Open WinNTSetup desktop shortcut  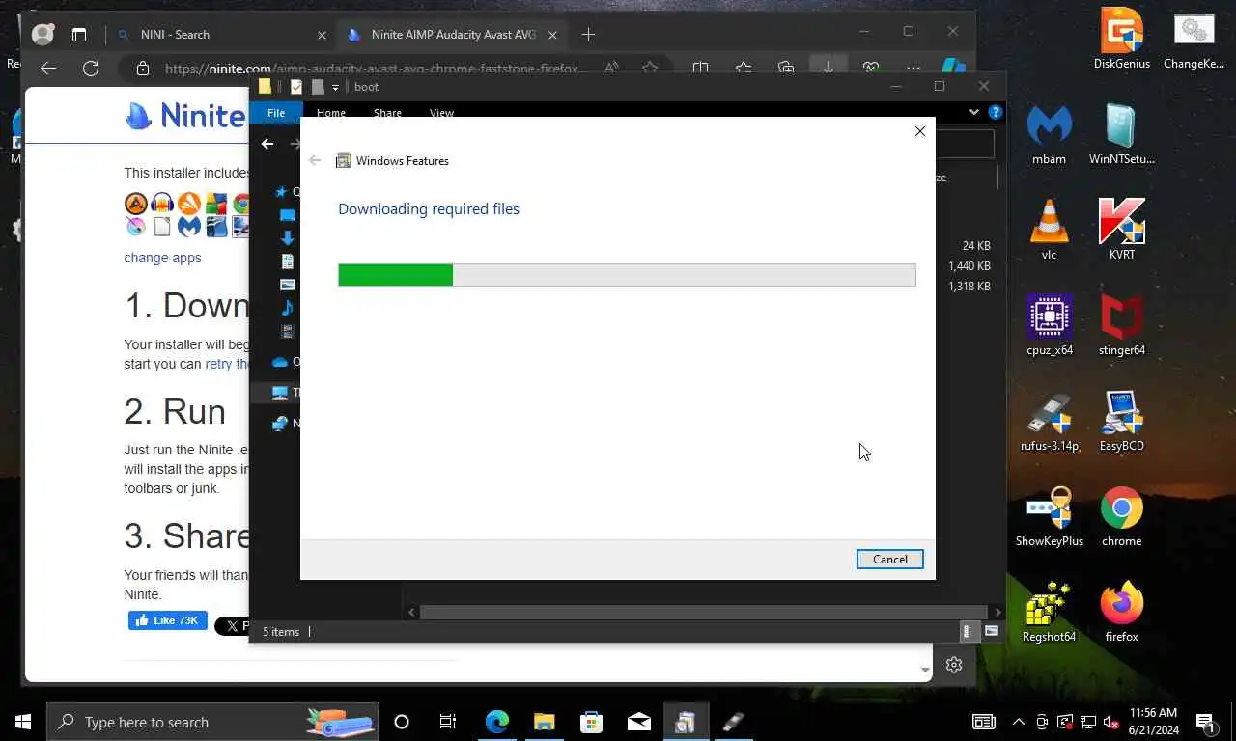(x=1121, y=134)
